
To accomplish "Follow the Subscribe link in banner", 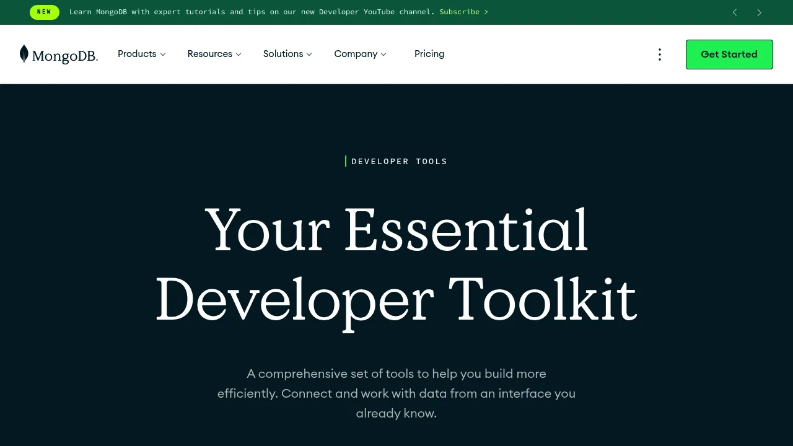I will 464,12.
